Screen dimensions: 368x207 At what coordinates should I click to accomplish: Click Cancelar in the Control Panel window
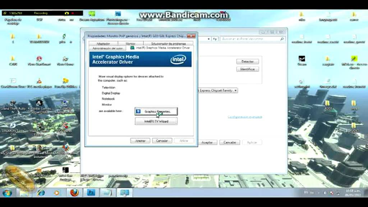pyautogui.click(x=230, y=142)
